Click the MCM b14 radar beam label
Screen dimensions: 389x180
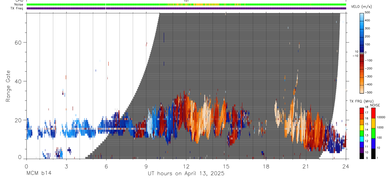[x=39, y=173]
